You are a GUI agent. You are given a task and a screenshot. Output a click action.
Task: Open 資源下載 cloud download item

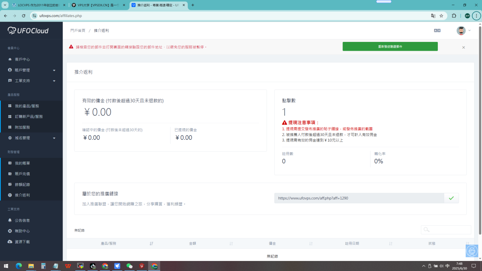click(x=22, y=242)
